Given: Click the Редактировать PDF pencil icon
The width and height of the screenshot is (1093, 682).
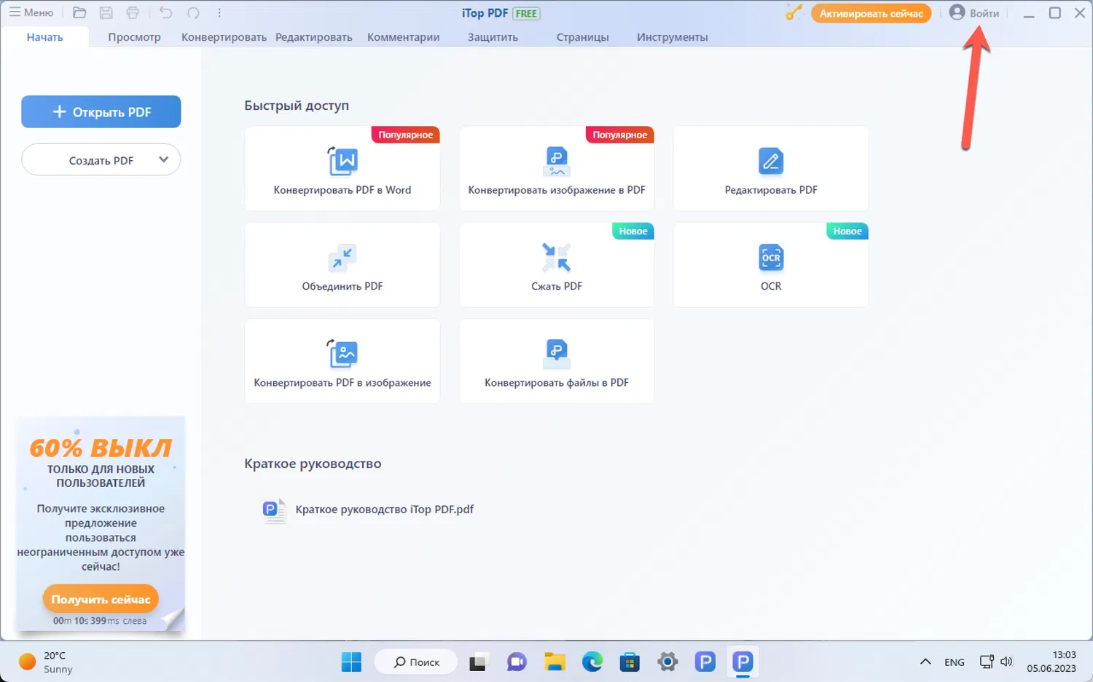Looking at the screenshot, I should click(771, 161).
